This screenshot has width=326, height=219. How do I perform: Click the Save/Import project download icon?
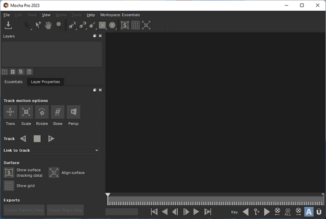point(9,25)
